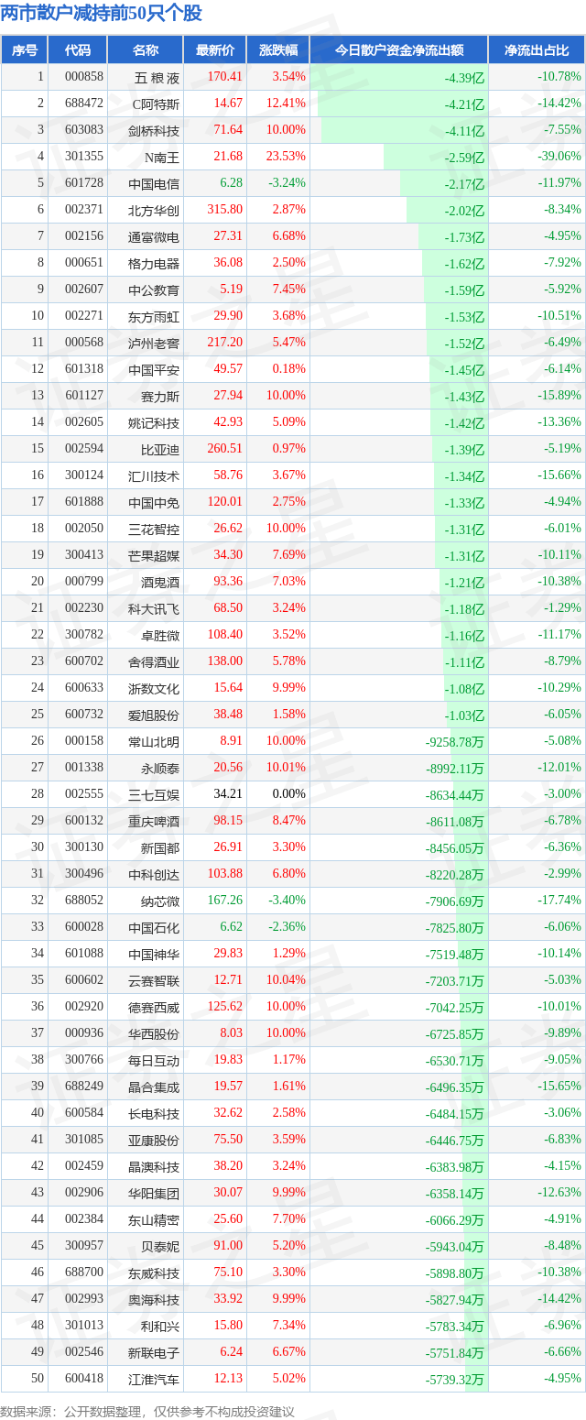
Task: Select stock name 通富微电
Action: click(154, 236)
